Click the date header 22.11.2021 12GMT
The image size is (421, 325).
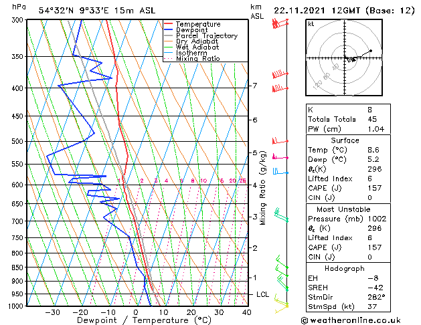[x=317, y=11]
